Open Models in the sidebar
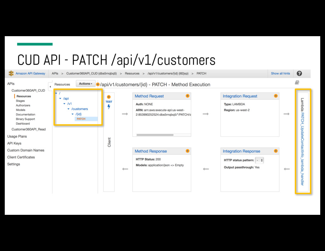This screenshot has width=325, height=251. (x=21, y=110)
